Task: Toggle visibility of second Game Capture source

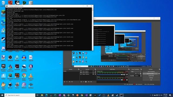Action: pos(93,73)
